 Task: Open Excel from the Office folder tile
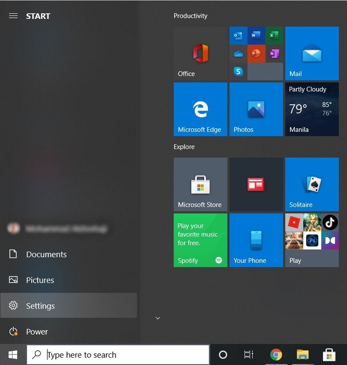[274, 35]
